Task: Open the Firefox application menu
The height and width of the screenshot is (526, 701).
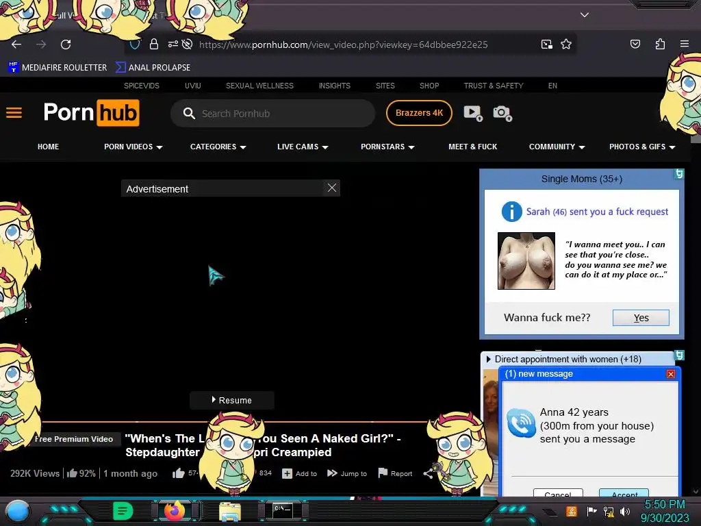Action: (x=685, y=44)
